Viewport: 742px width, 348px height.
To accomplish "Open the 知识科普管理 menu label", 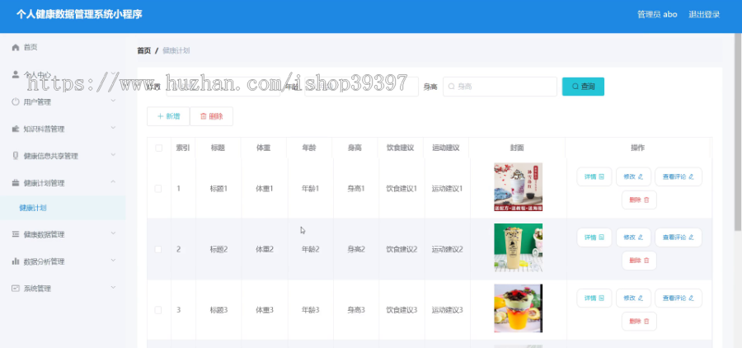I will [x=44, y=129].
